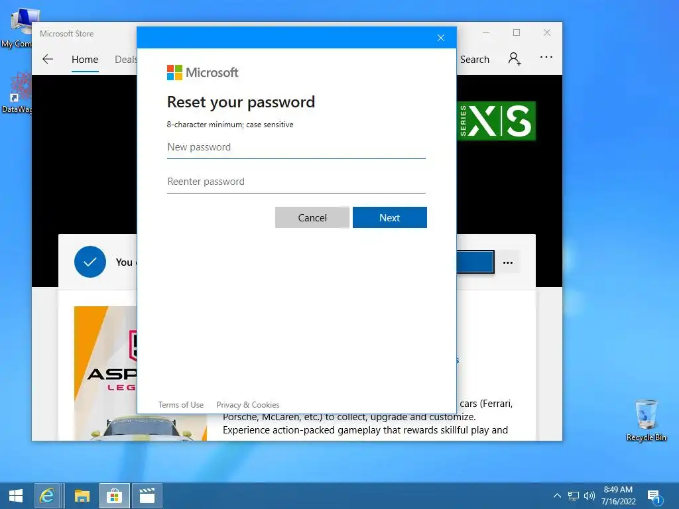Click the volume speaker tray icon

(x=589, y=496)
